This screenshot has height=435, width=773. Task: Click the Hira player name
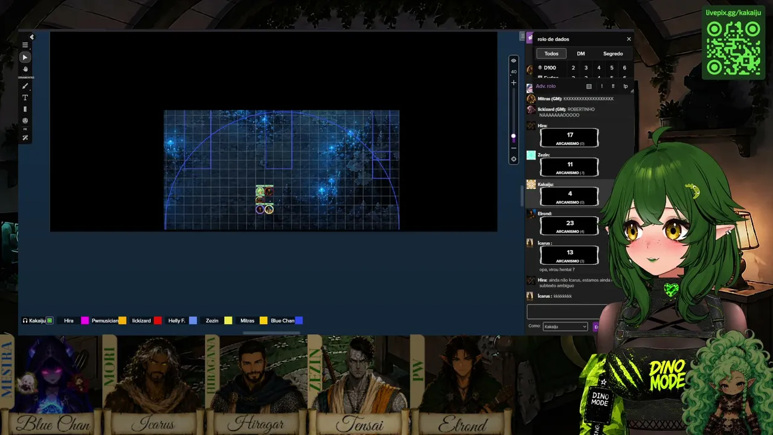[x=69, y=321]
